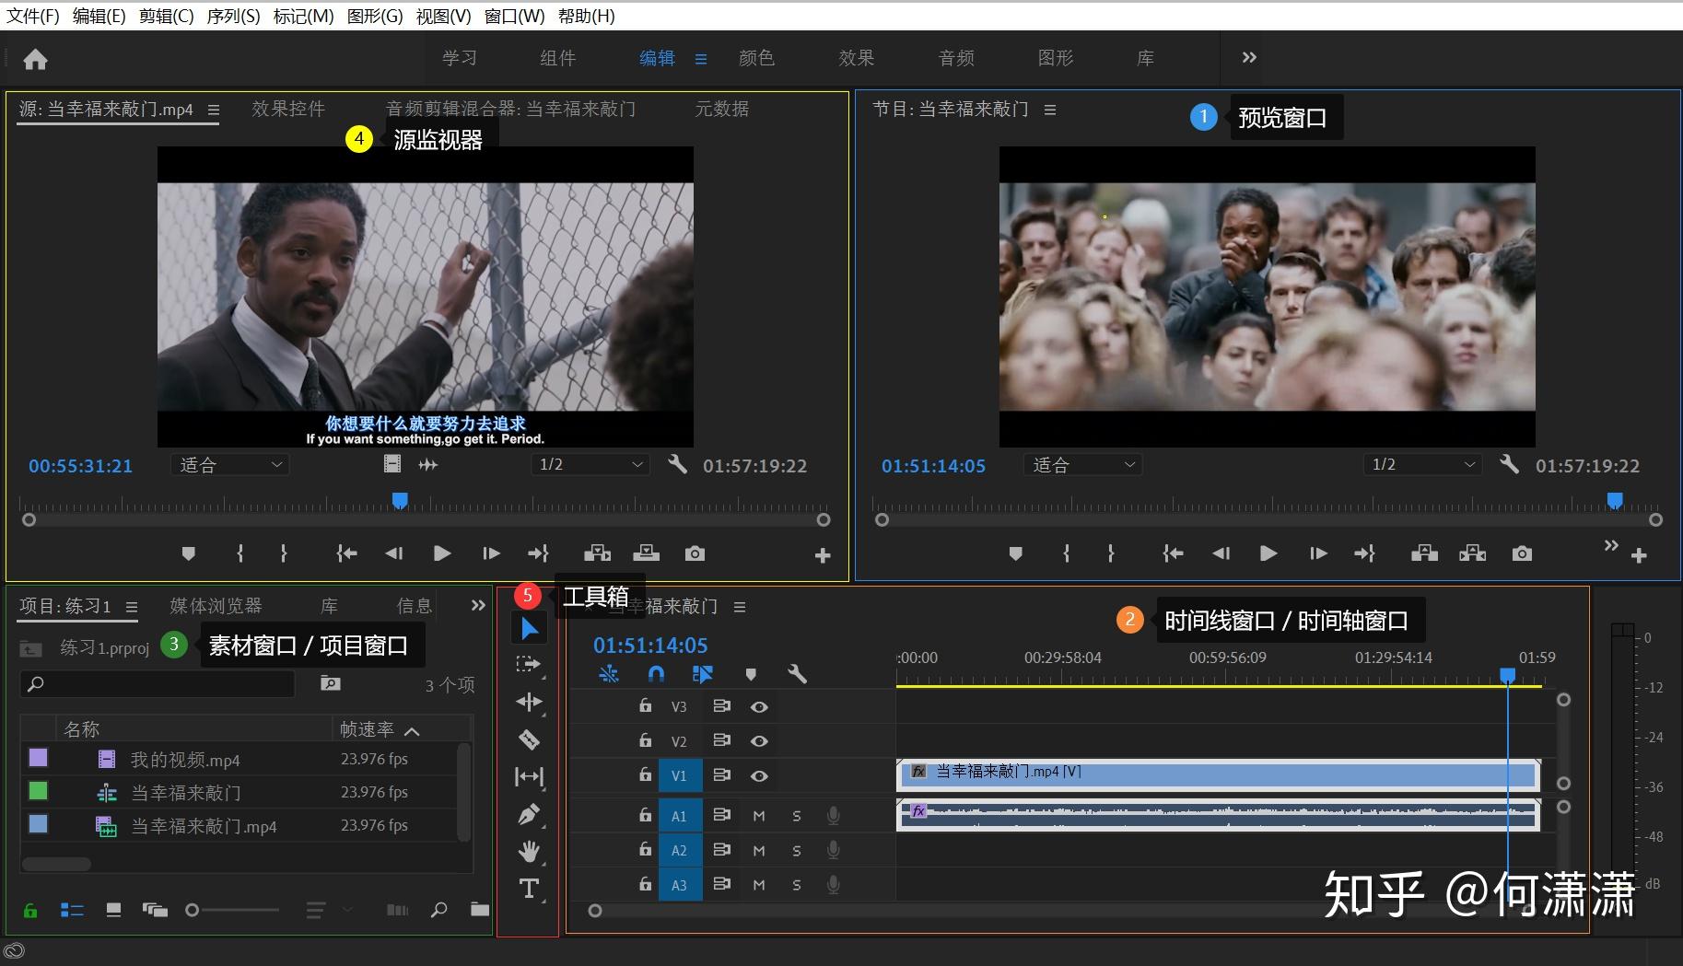Select the Razor tool in toolbox
This screenshot has height=966, width=1683.
[x=529, y=739]
